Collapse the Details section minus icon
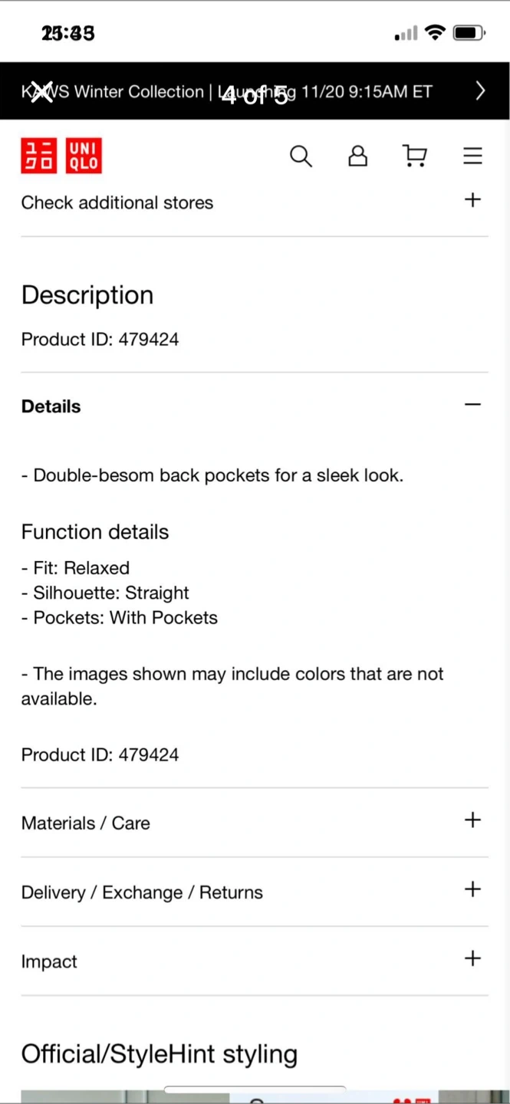 pos(472,405)
